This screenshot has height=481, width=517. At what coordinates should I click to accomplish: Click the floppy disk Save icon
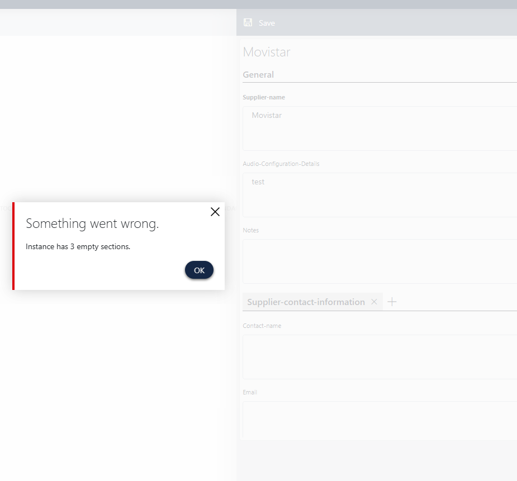pyautogui.click(x=248, y=23)
